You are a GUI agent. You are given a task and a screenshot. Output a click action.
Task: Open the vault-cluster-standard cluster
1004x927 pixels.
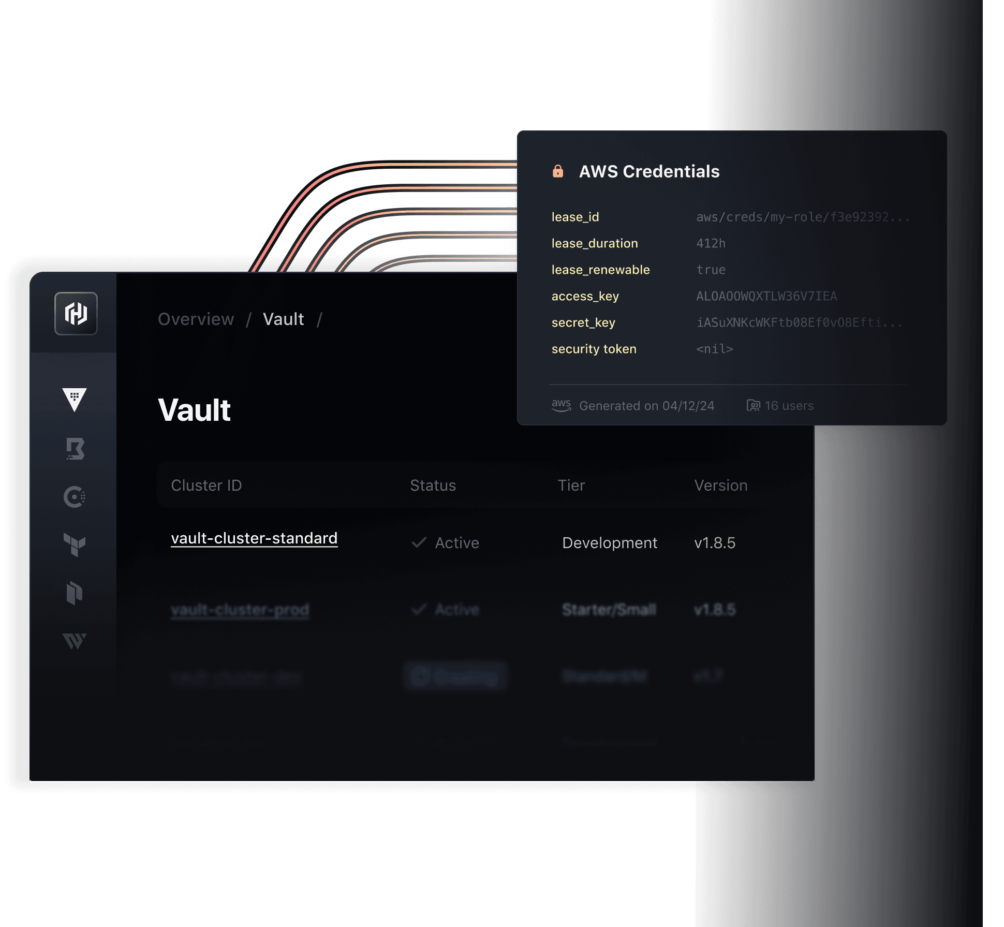pyautogui.click(x=254, y=538)
